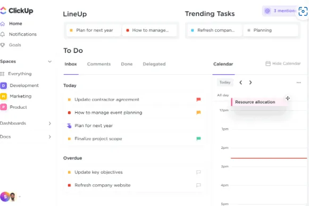Set priority flag on Update key objectives

(198, 172)
